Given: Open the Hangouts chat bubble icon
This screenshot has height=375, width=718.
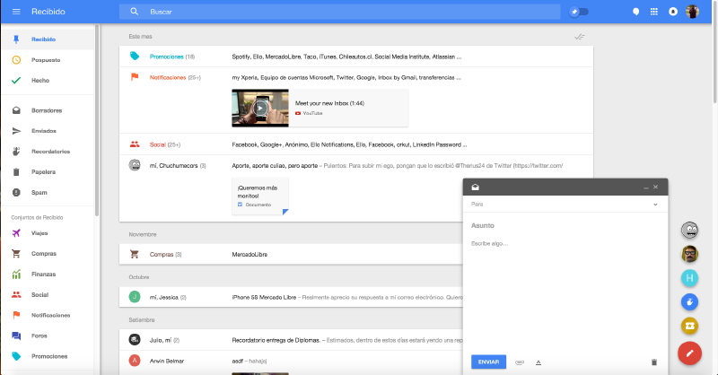Looking at the screenshot, I should 635,12.
